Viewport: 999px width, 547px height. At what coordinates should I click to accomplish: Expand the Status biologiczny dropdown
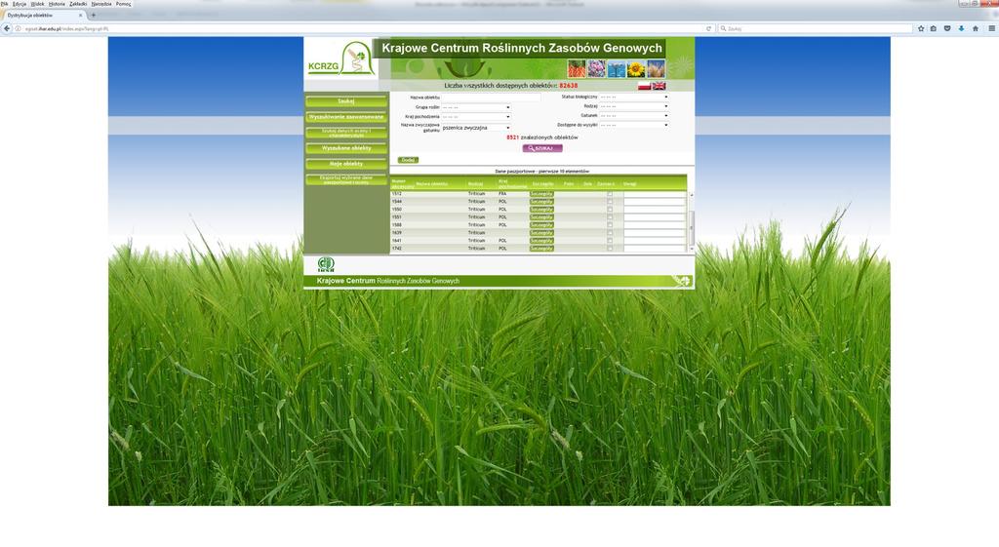[x=634, y=97]
